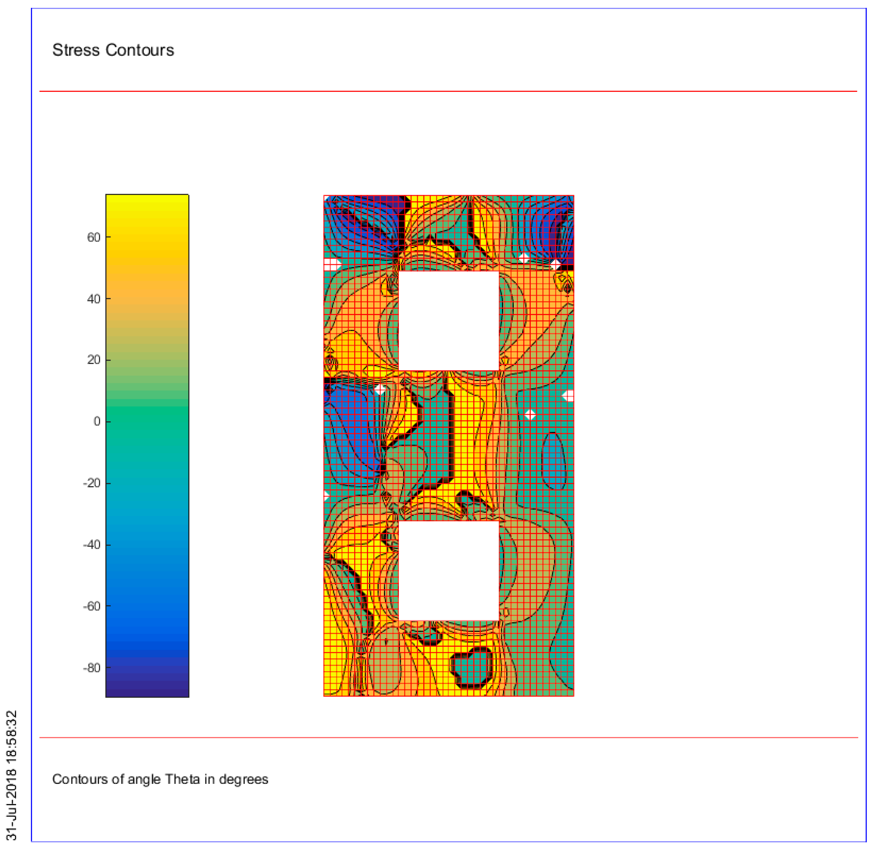
Task: Click the 40 tick label on colorbar
Action: (x=94, y=299)
